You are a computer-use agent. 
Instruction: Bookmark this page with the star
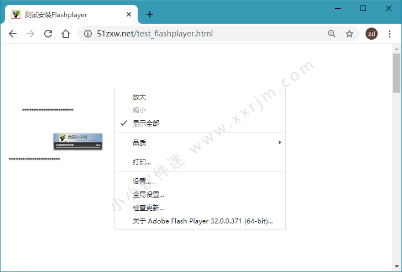(349, 34)
